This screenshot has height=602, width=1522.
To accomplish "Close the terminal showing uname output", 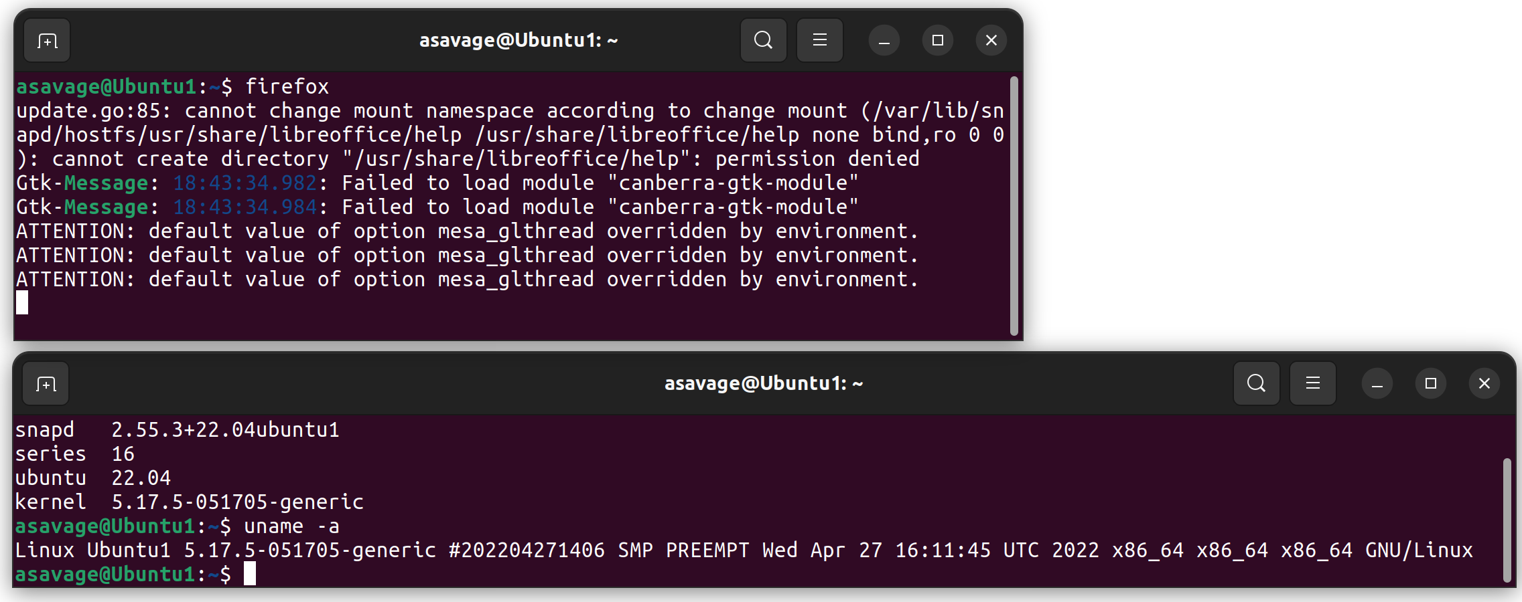I will click(1484, 384).
